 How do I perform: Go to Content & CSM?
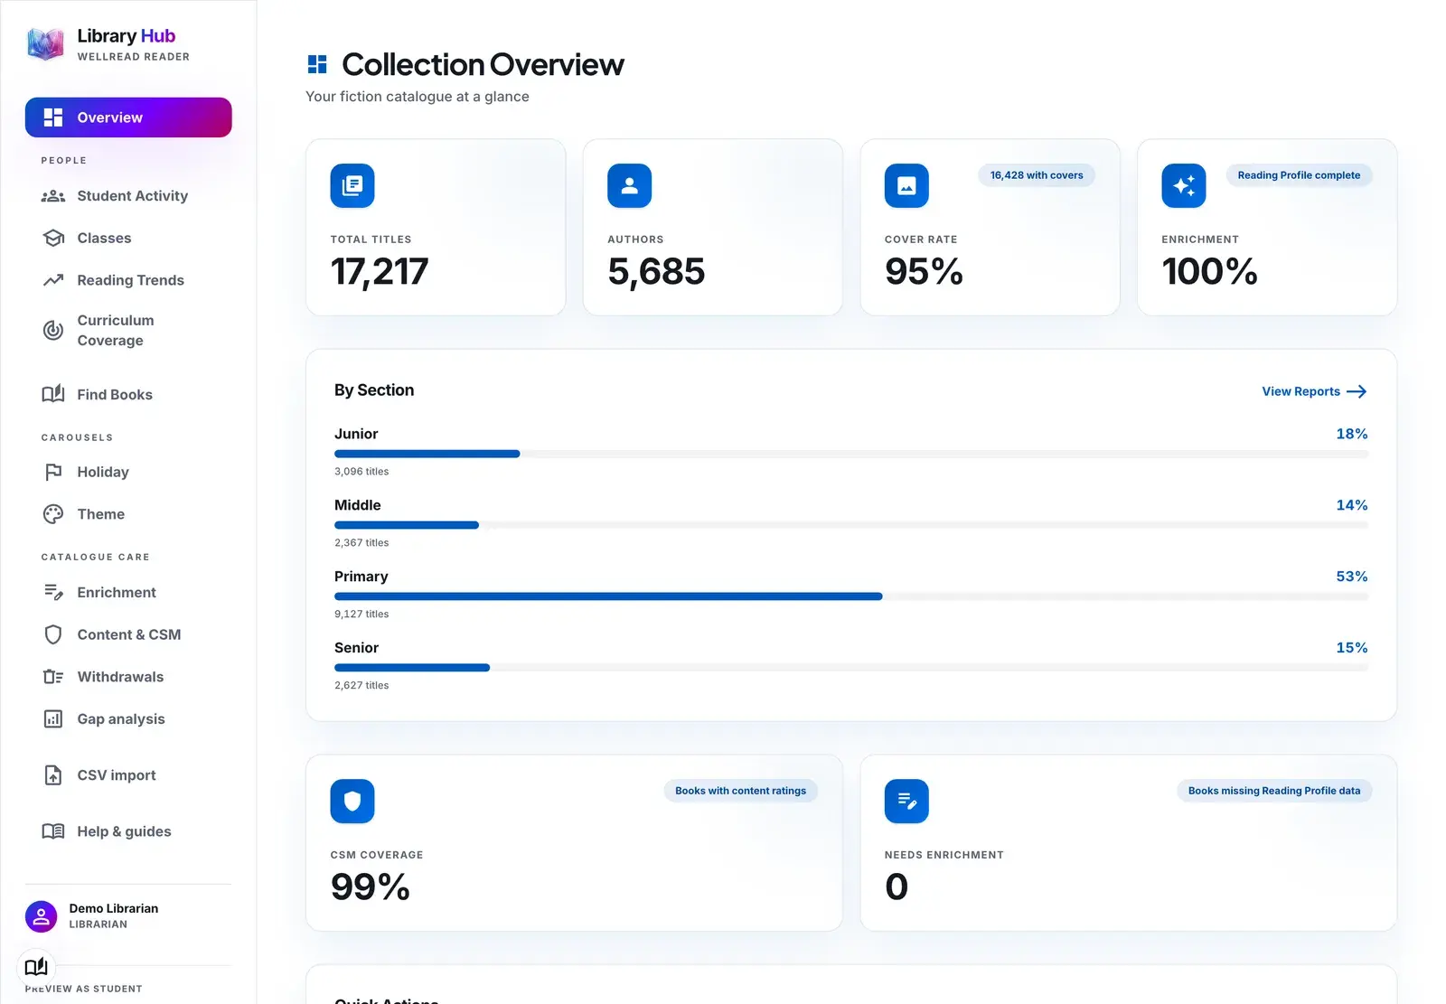coord(128,634)
